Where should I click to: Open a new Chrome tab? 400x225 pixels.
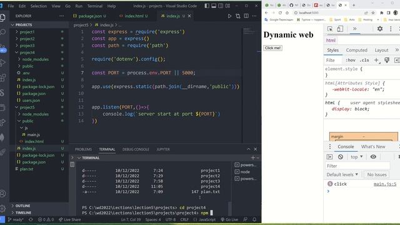[354, 5]
